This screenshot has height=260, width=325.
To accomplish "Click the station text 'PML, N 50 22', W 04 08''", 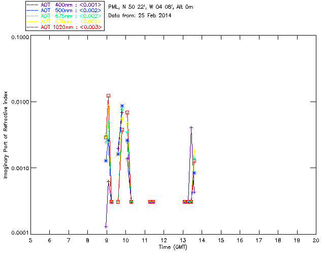I will pyautogui.click(x=141, y=7).
